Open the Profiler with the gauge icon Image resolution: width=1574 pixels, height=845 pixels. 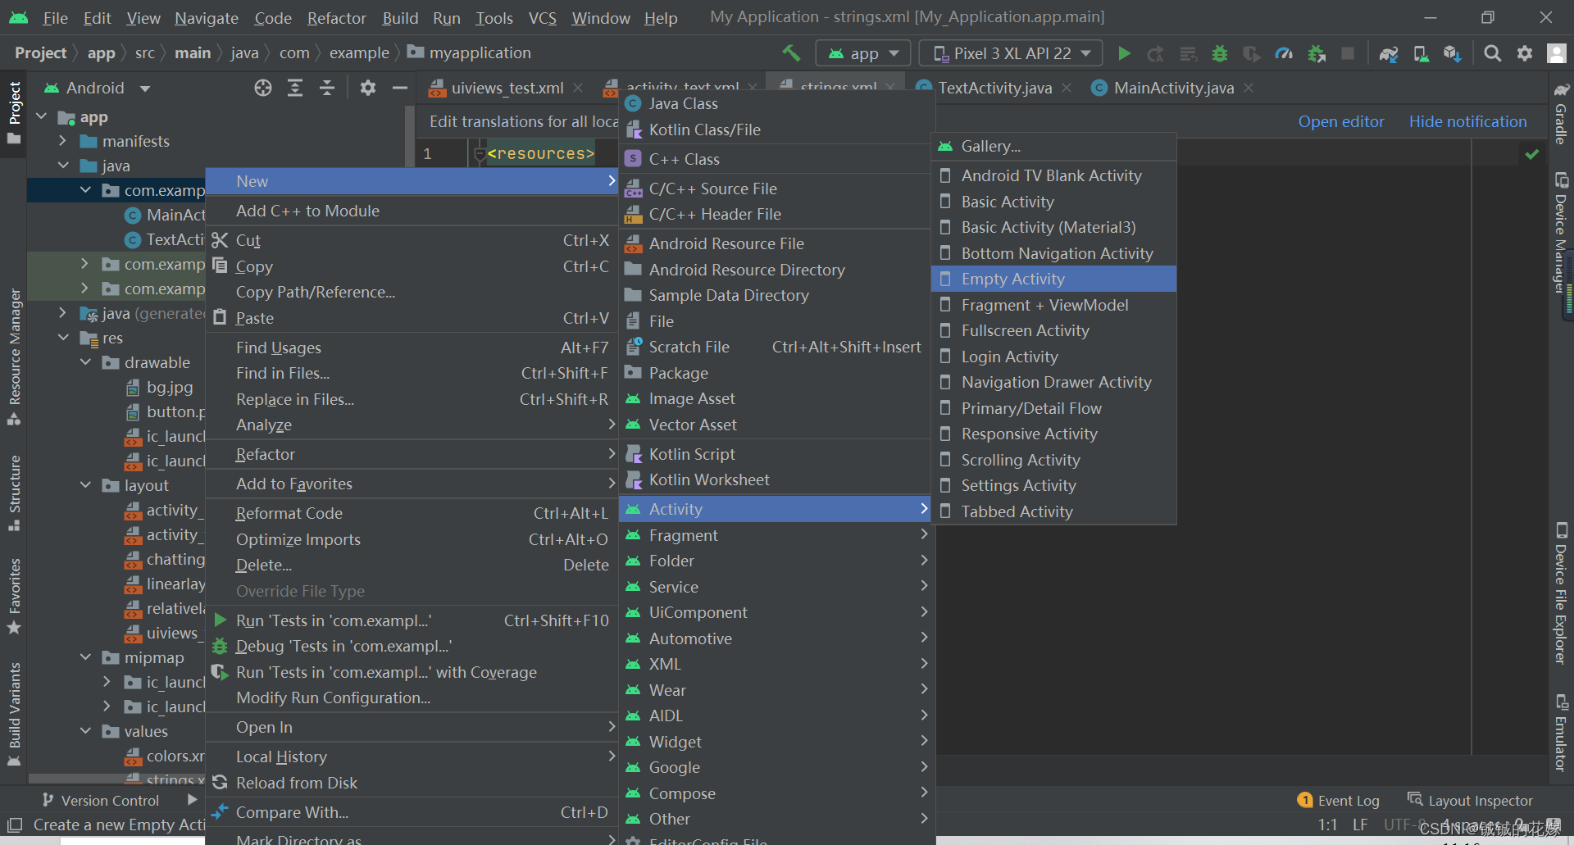tap(1284, 53)
